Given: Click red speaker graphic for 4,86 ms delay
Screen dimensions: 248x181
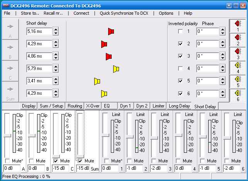Looking at the screenshot, I should (x=109, y=56).
